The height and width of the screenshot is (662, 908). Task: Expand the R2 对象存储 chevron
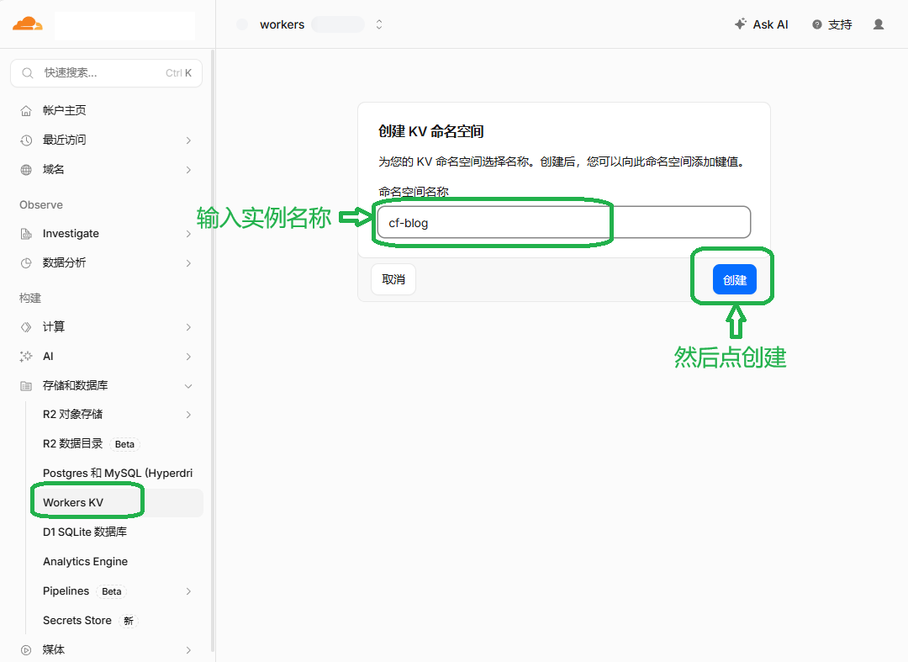(188, 415)
